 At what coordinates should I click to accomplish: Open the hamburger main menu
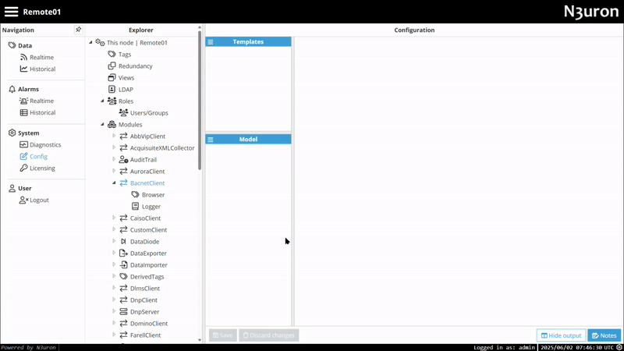(x=11, y=12)
